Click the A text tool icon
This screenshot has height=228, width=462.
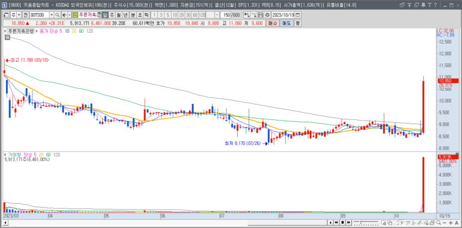coord(457,223)
